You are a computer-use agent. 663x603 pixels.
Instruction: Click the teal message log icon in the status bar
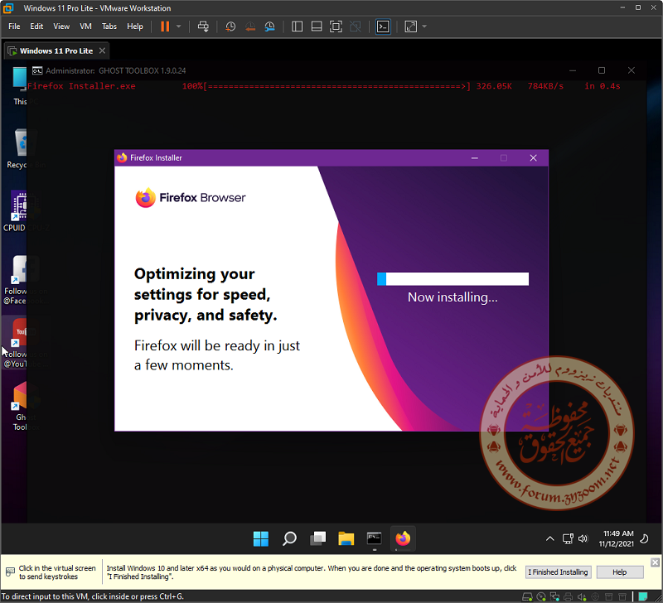point(643,597)
